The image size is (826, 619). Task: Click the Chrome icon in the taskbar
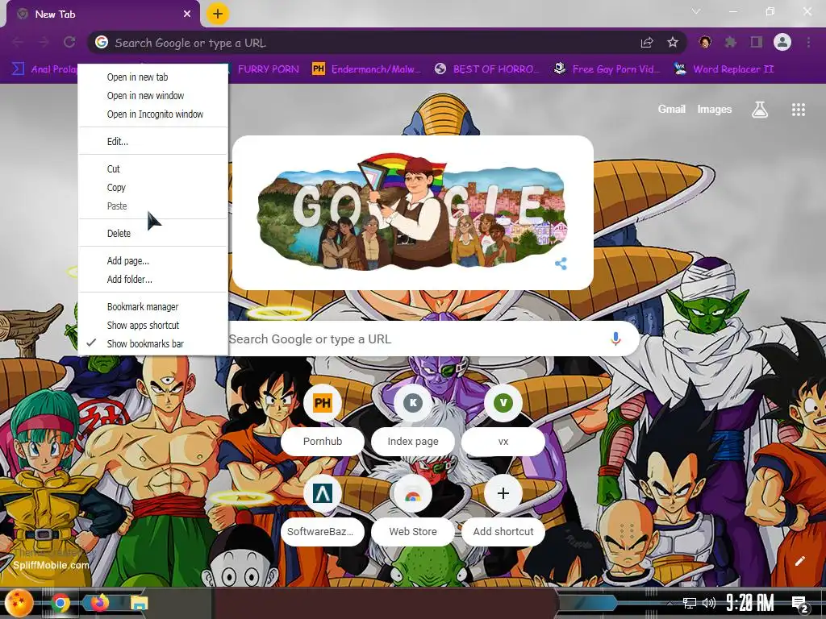pyautogui.click(x=61, y=602)
